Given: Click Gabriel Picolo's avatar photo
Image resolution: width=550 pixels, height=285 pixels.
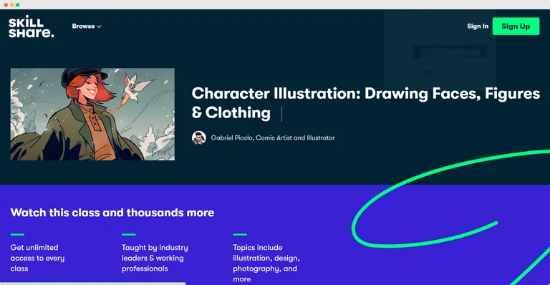Looking at the screenshot, I should point(199,137).
